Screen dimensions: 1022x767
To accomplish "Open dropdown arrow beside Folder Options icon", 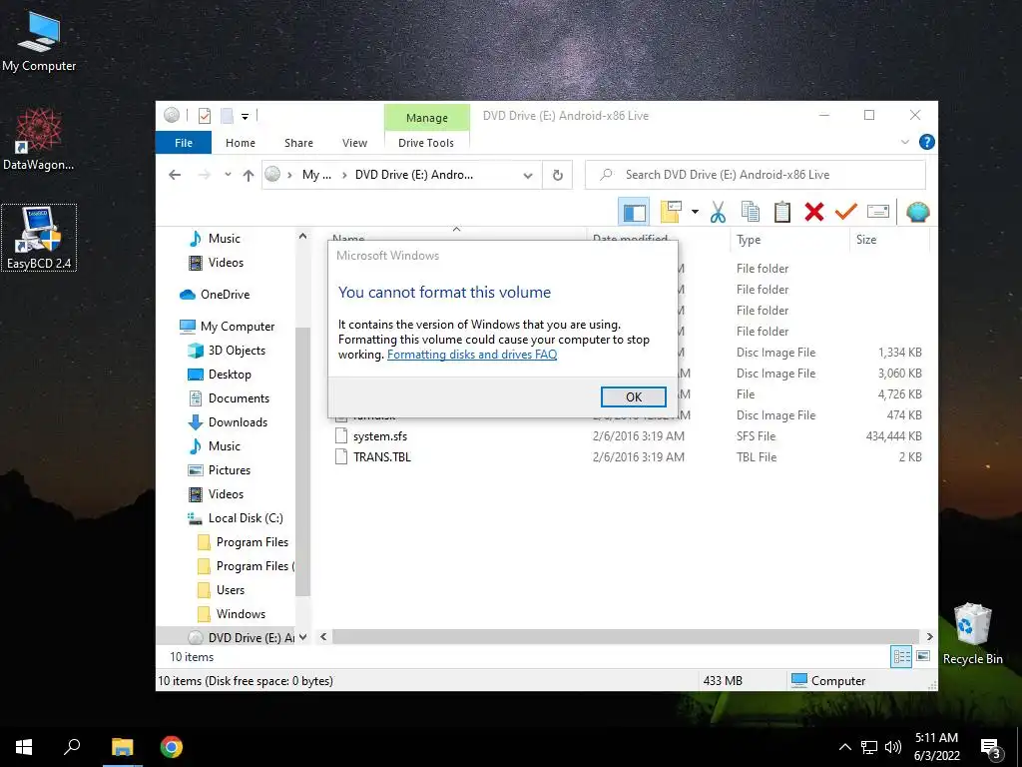I will click(x=695, y=212).
